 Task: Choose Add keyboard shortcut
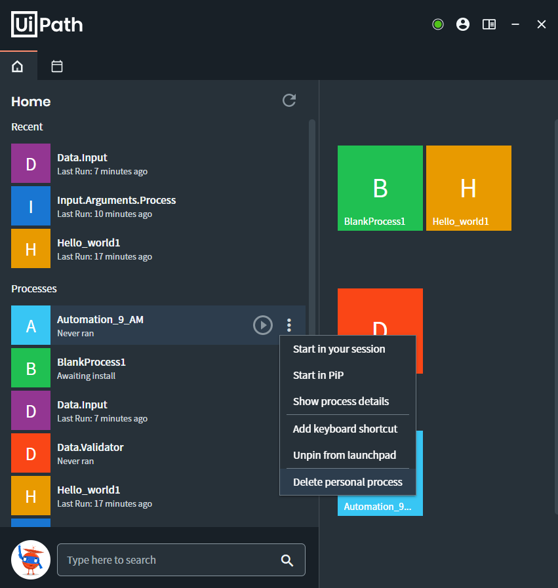click(x=345, y=429)
